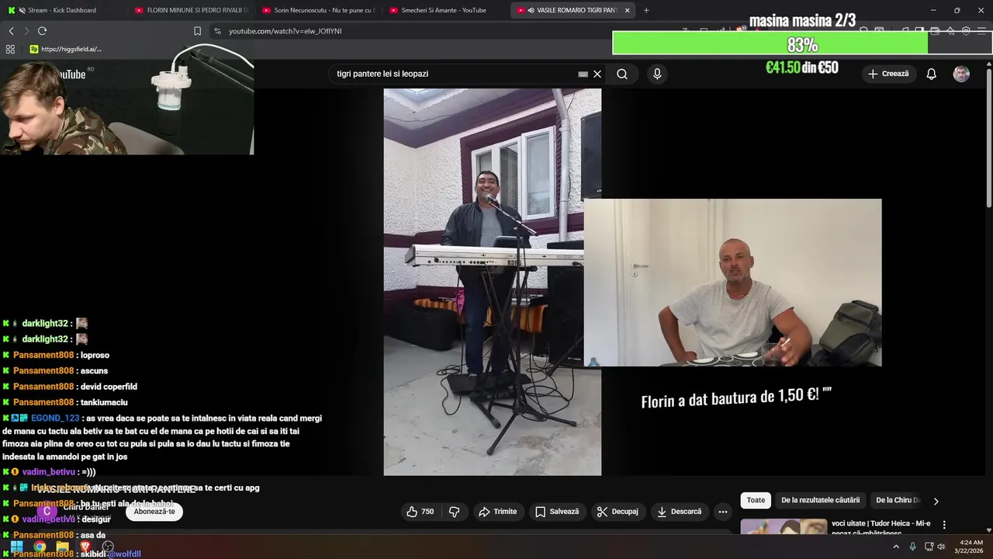Click the YouTube address bar URL
The height and width of the screenshot is (559, 993).
coord(285,31)
